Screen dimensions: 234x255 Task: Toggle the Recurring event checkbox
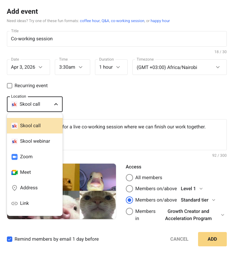point(10,86)
